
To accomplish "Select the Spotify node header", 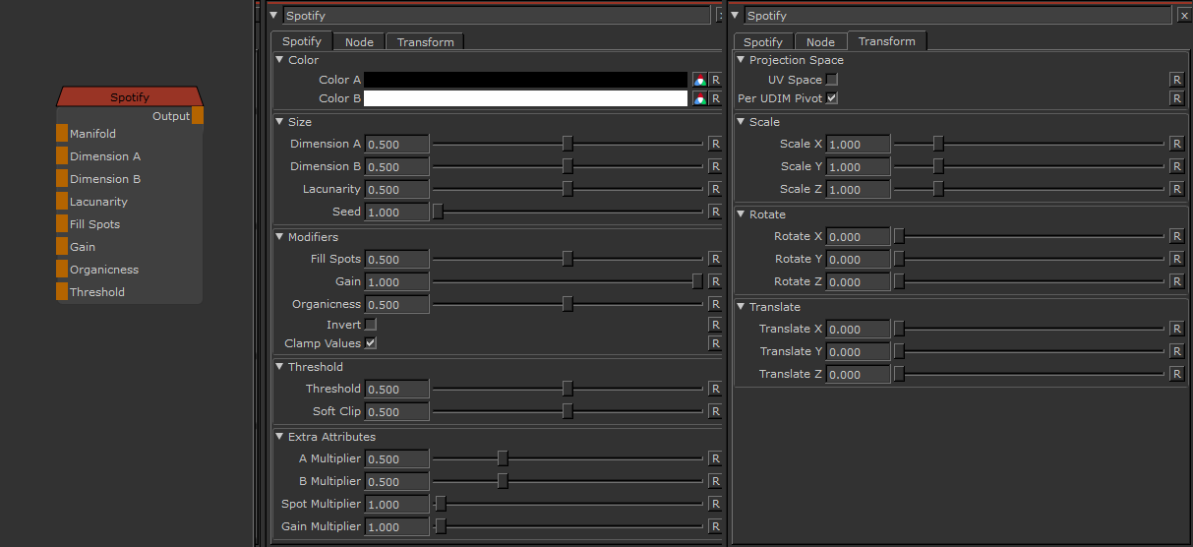I will click(129, 96).
